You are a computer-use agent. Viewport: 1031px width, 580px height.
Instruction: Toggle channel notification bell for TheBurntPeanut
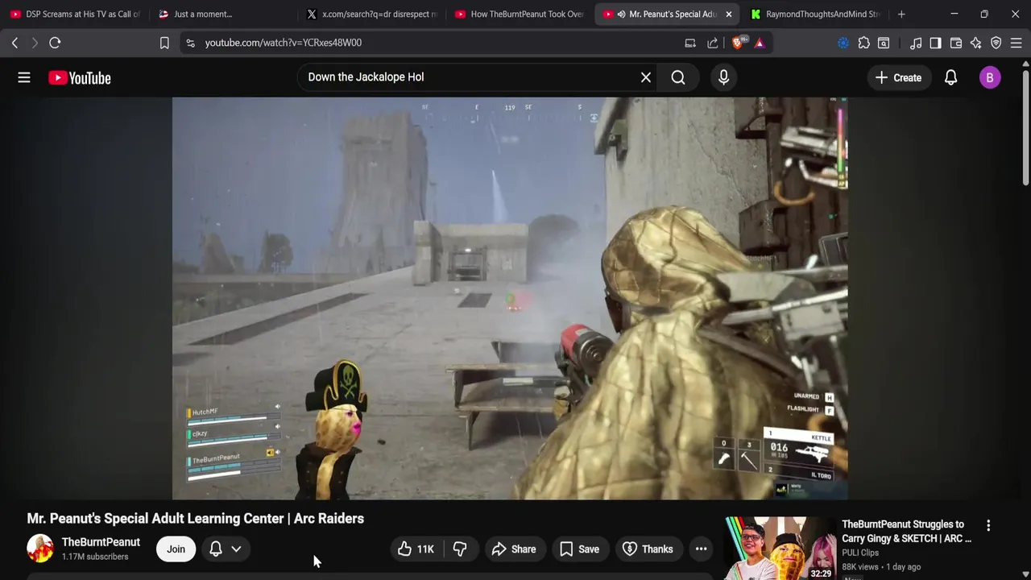click(x=216, y=549)
